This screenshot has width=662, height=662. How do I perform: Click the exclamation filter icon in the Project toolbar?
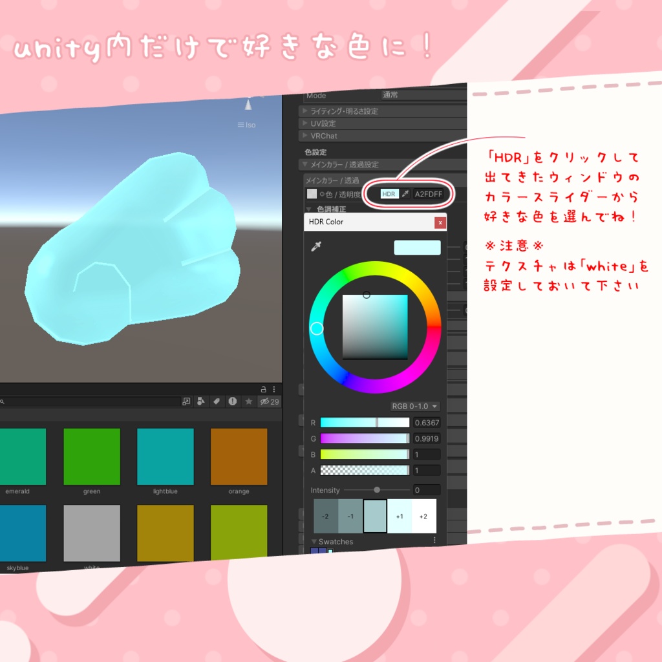(x=233, y=401)
